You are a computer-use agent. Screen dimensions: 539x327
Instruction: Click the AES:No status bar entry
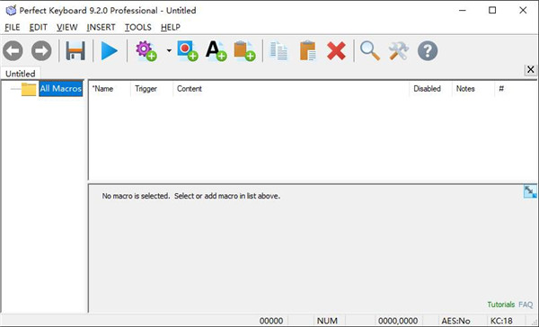(x=455, y=321)
